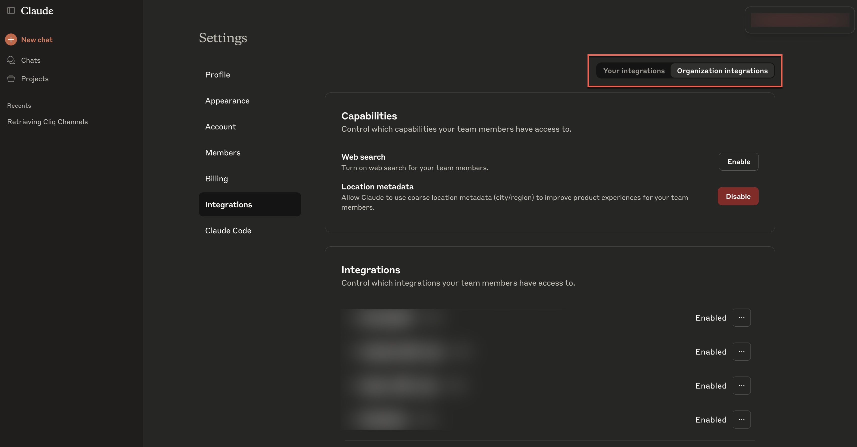Open Appearance settings section

coord(227,101)
